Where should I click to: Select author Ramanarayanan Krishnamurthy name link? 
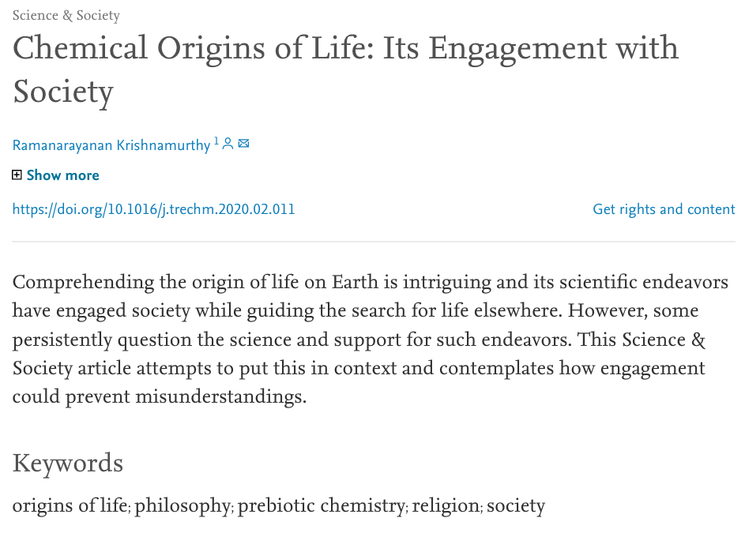[x=111, y=145]
